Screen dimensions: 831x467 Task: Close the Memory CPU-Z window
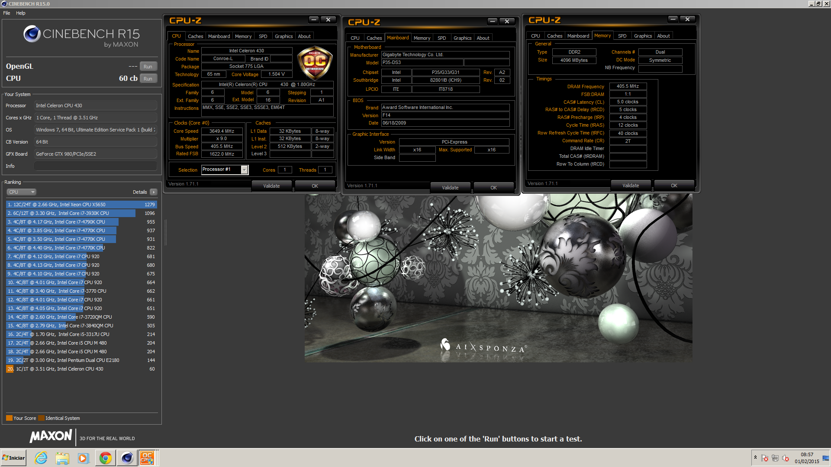pos(688,19)
